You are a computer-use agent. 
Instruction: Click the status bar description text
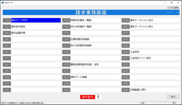[23, 103]
